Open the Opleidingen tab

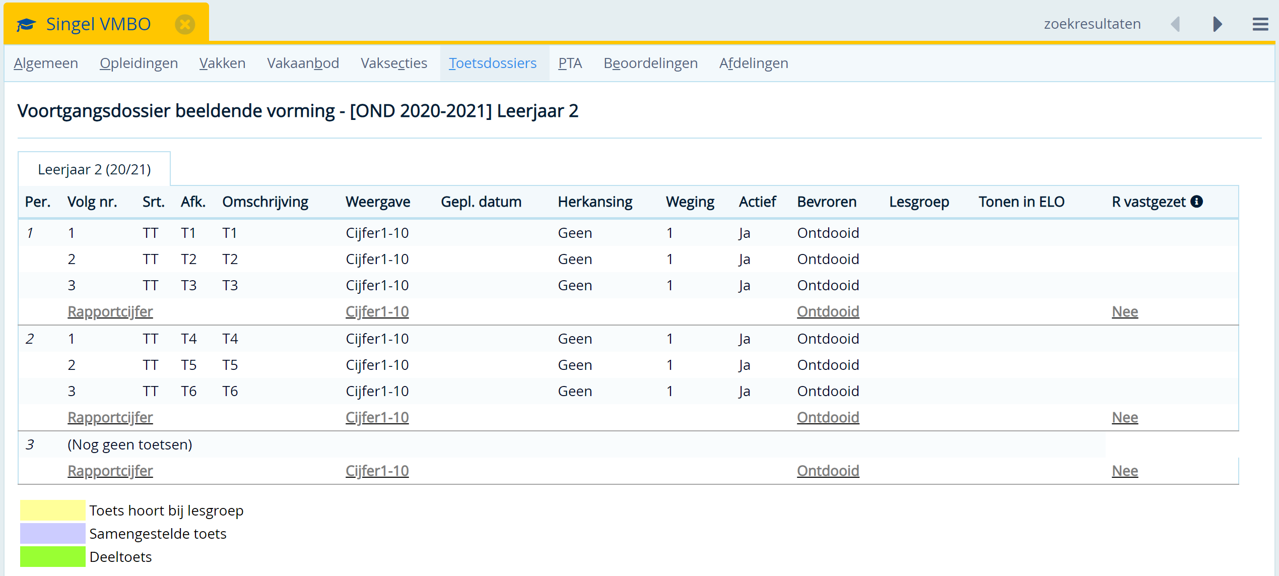(139, 63)
